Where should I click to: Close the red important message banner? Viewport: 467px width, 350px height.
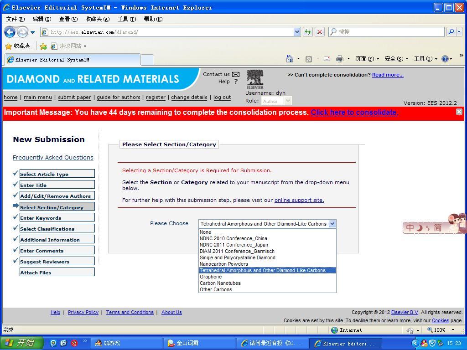click(x=459, y=112)
